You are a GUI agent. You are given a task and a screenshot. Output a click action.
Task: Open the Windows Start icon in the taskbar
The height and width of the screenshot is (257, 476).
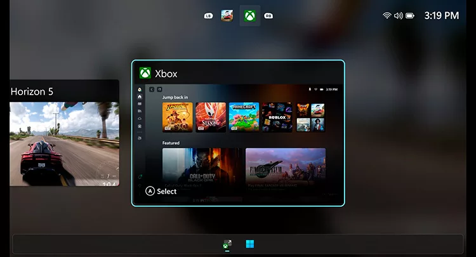[250, 244]
